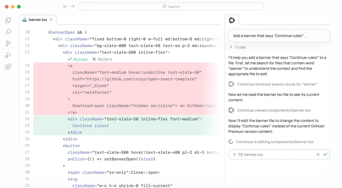The image size is (342, 188).
Task: Open the "Continue viewed components/banner.tsx" step
Action: (273, 110)
